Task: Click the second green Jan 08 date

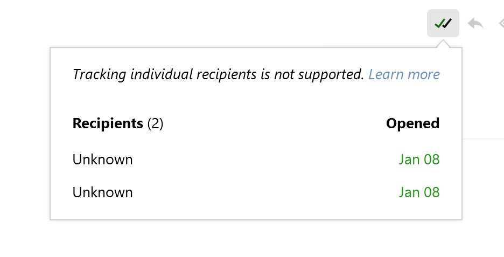Action: tap(419, 192)
